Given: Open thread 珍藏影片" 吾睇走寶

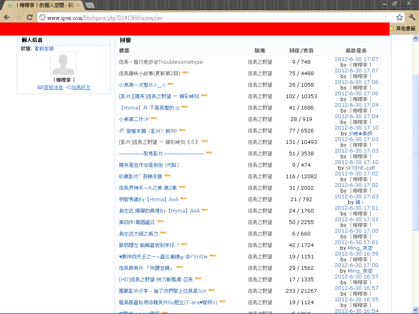Looking at the screenshot, I should 141,177.
